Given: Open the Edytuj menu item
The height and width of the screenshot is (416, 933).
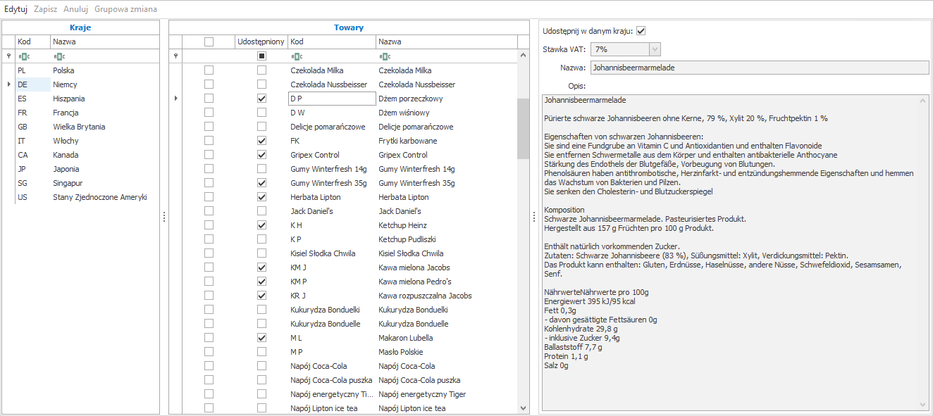Looking at the screenshot, I should (x=16, y=9).
